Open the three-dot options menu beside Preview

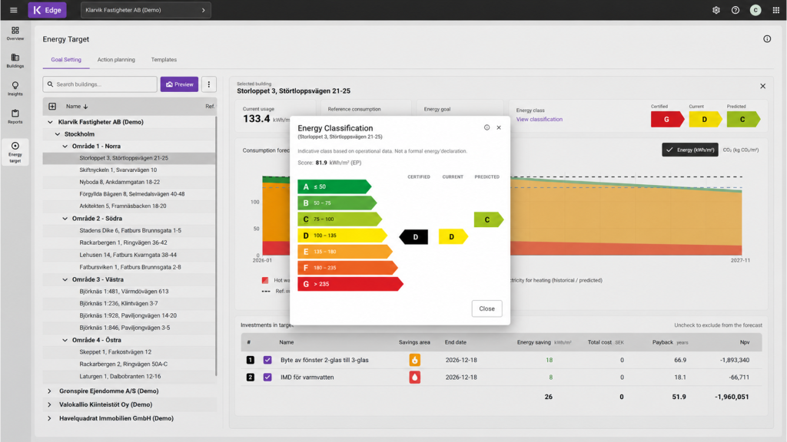click(209, 84)
